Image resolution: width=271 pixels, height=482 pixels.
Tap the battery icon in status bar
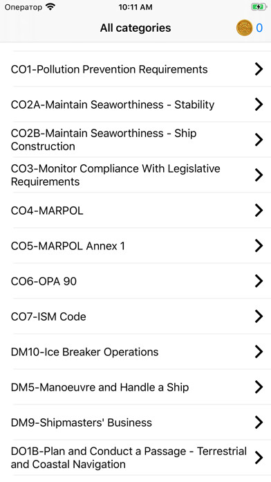(x=259, y=7)
